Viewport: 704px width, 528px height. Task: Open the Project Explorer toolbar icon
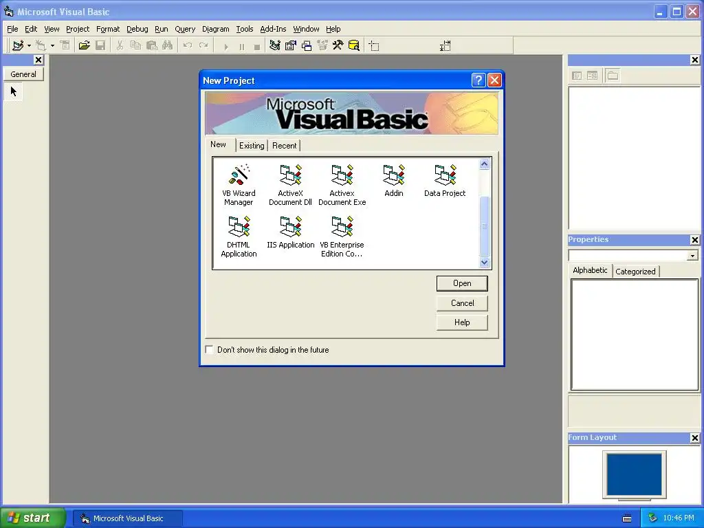(275, 45)
